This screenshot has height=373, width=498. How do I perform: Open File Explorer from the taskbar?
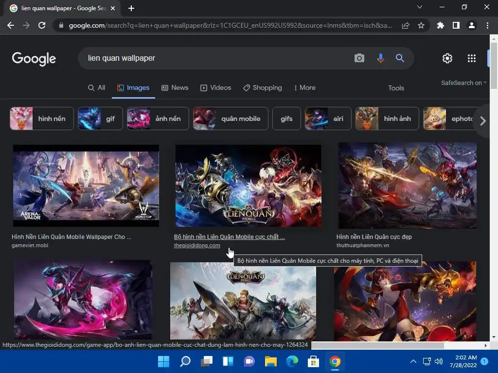coord(270,361)
